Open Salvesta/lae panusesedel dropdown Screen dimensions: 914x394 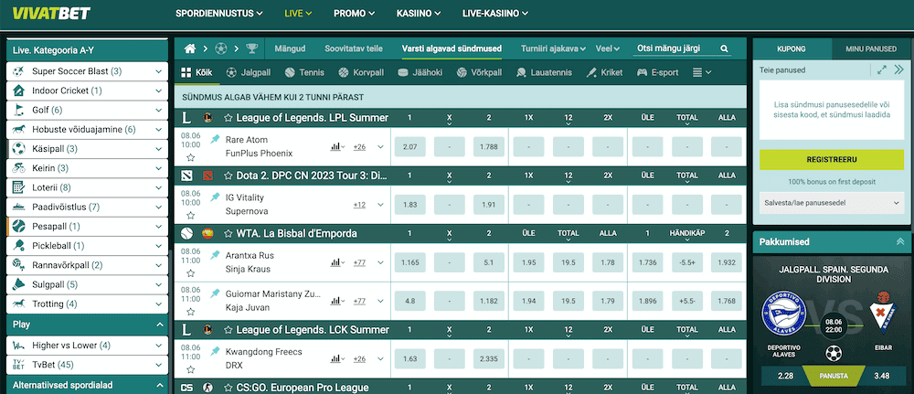[x=831, y=203]
